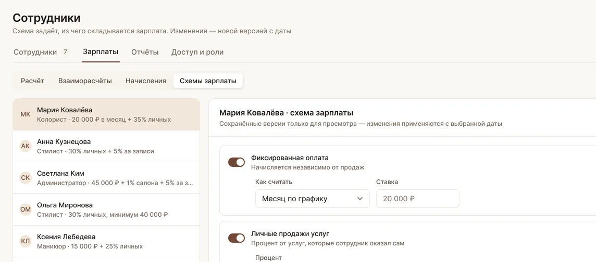The width and height of the screenshot is (596, 262).
Task: Click the МК avatar icon
Action: click(x=26, y=114)
